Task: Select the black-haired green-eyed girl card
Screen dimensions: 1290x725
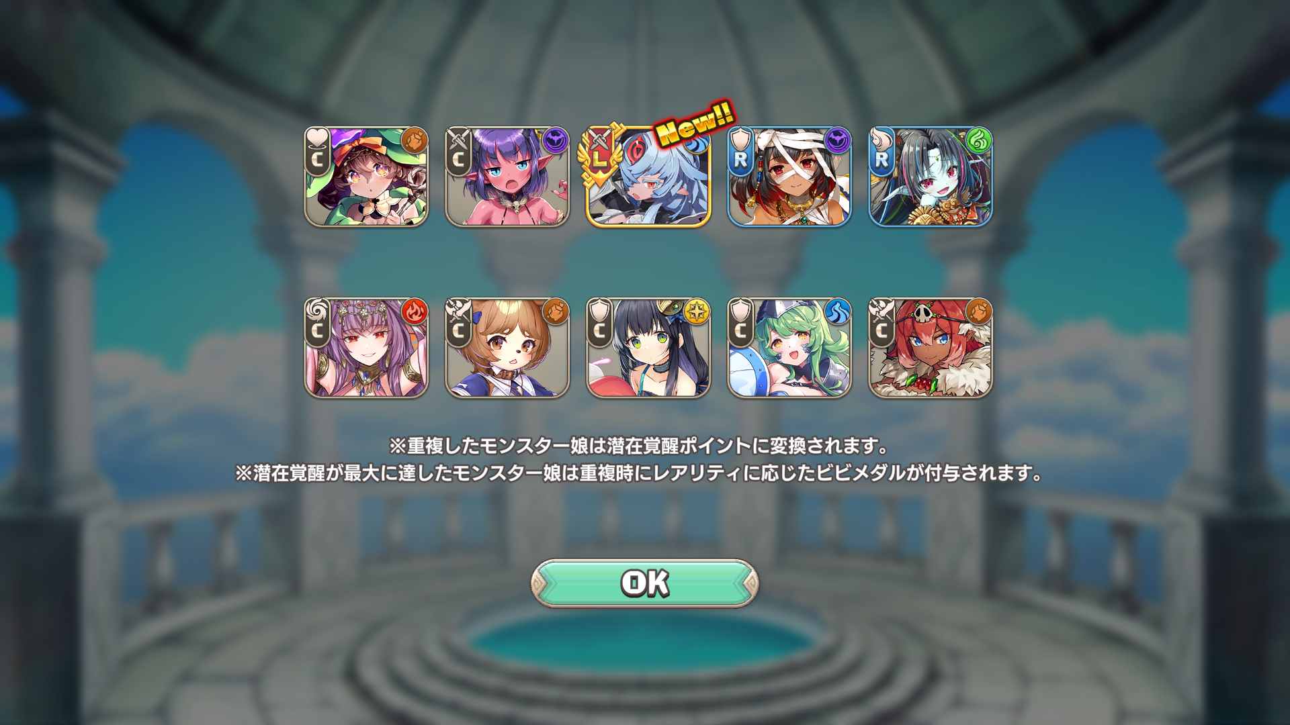Action: pyautogui.click(x=648, y=348)
